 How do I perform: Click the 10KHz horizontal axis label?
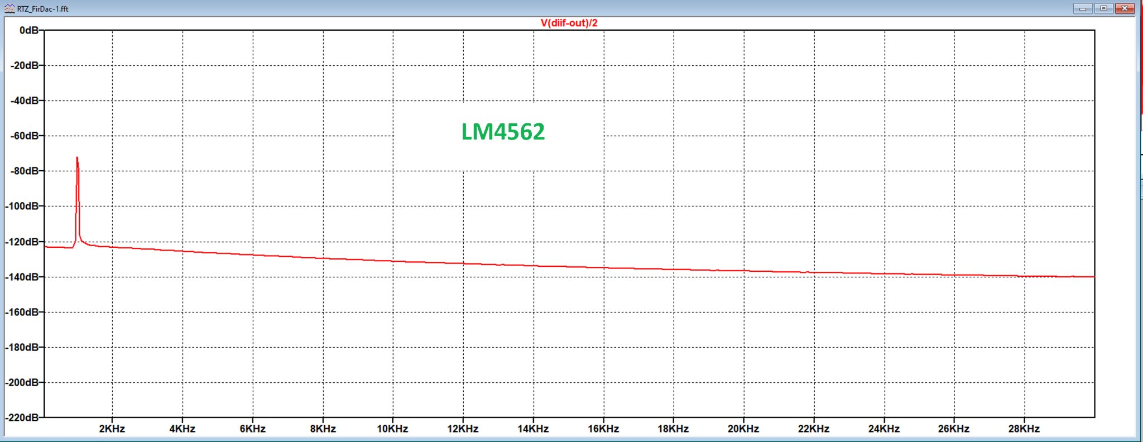click(x=392, y=429)
